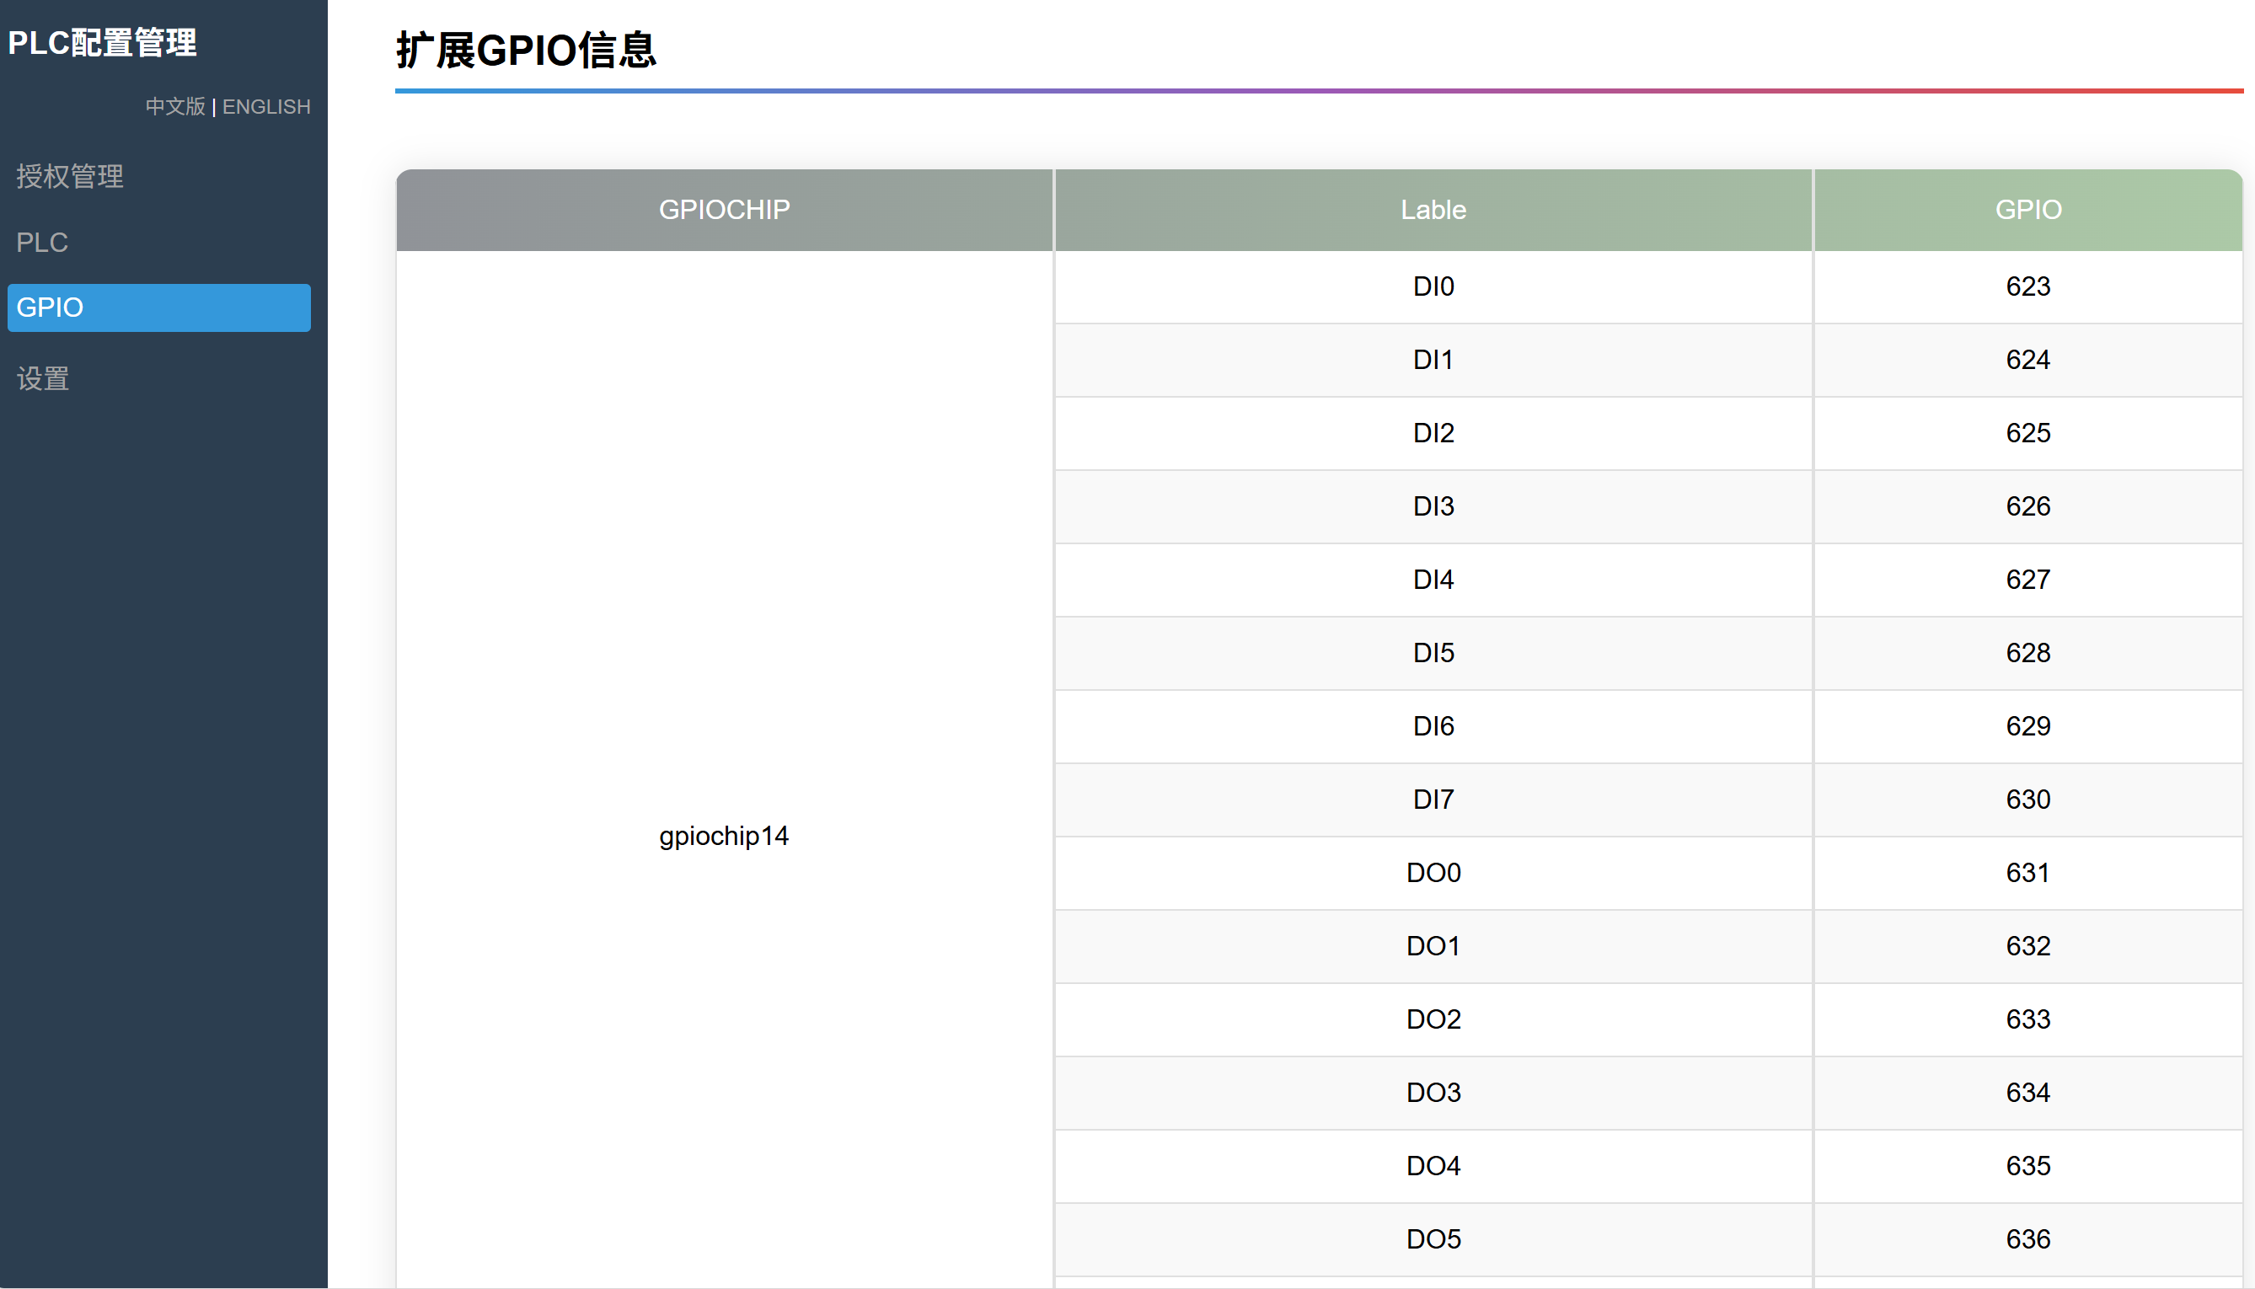Switch language to 中文版
Screen dimensions: 2255x1289
point(175,107)
